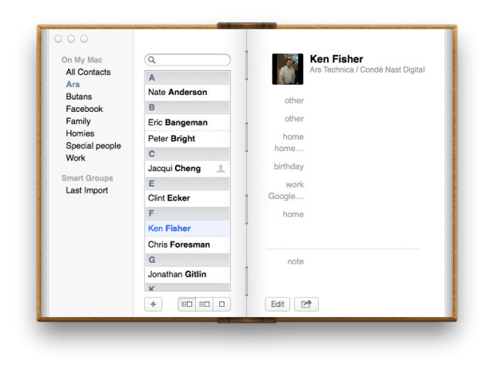494x374 pixels.
Task: Select contact Jonathan Gitlin
Action: (188, 275)
